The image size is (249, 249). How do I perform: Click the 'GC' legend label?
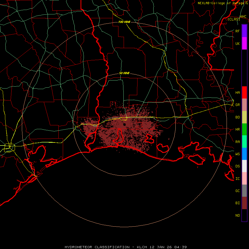click(x=237, y=191)
